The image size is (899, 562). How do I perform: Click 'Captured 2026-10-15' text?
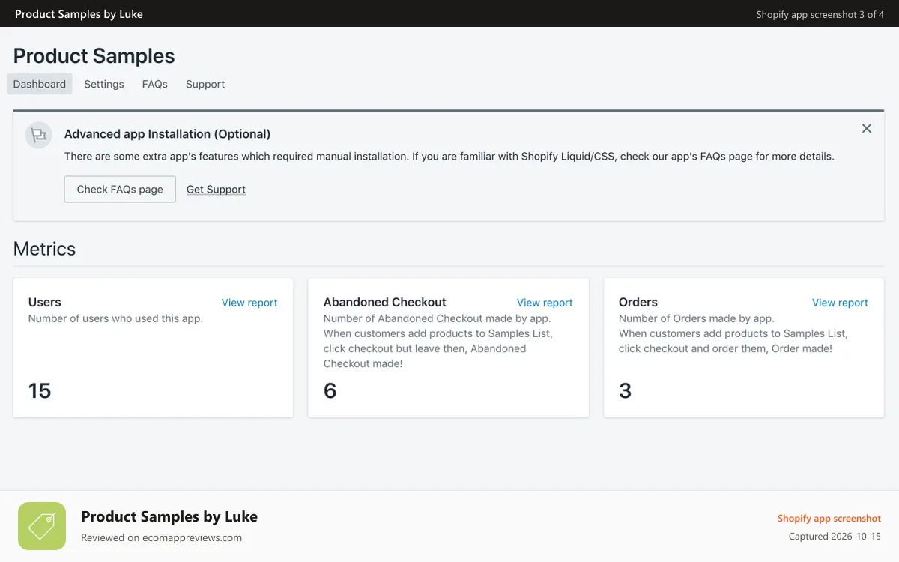(835, 537)
